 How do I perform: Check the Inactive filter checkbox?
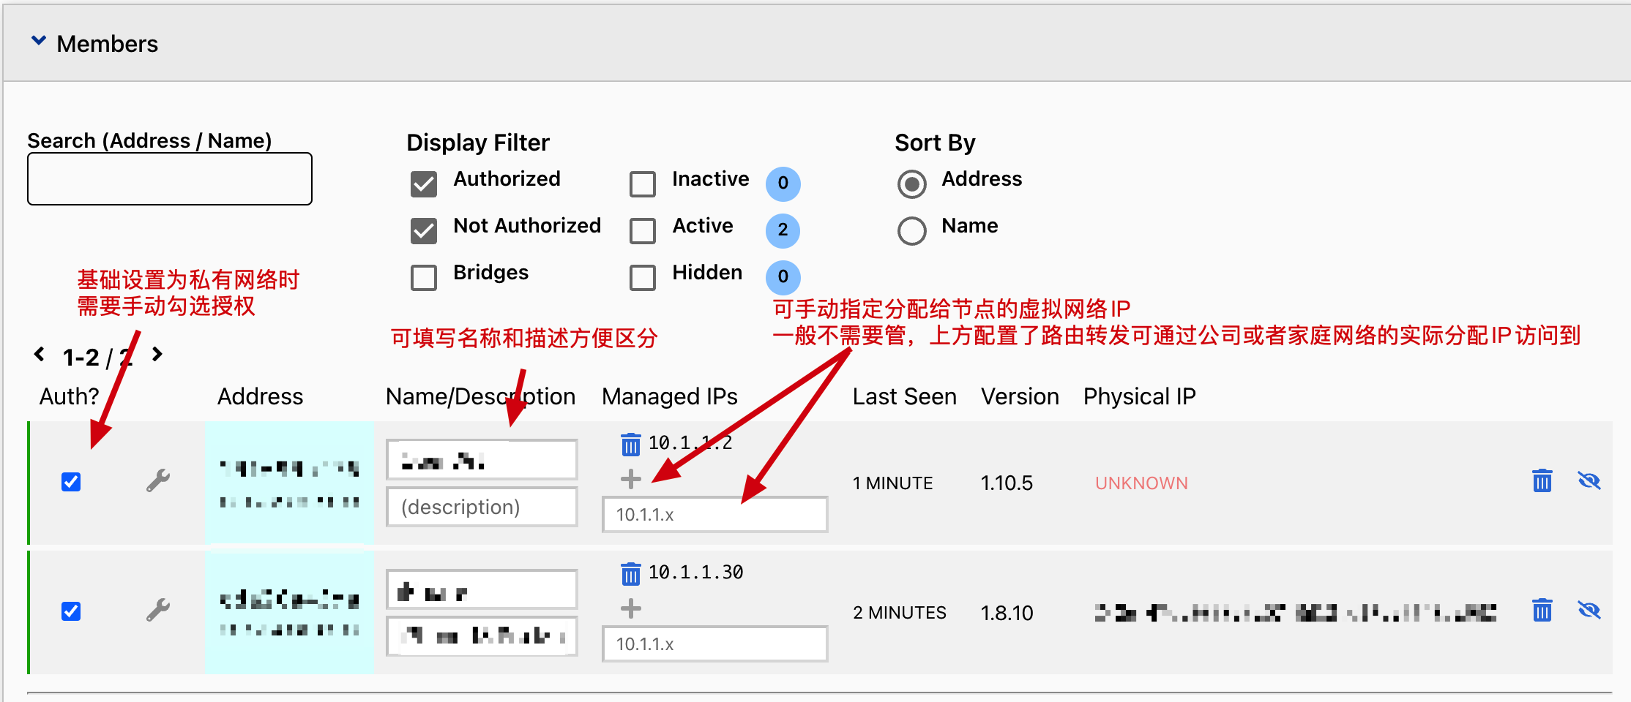tap(643, 184)
